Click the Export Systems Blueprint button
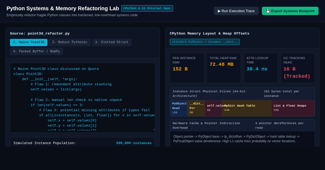The width and height of the screenshot is (325, 170). [x=290, y=11]
